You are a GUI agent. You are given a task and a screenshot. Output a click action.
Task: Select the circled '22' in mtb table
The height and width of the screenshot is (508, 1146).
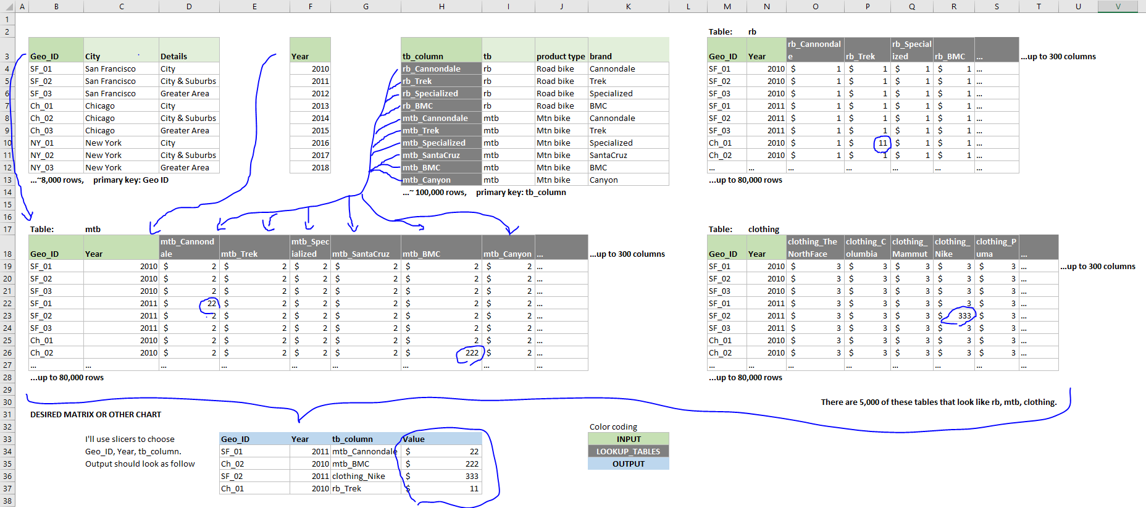click(189, 303)
